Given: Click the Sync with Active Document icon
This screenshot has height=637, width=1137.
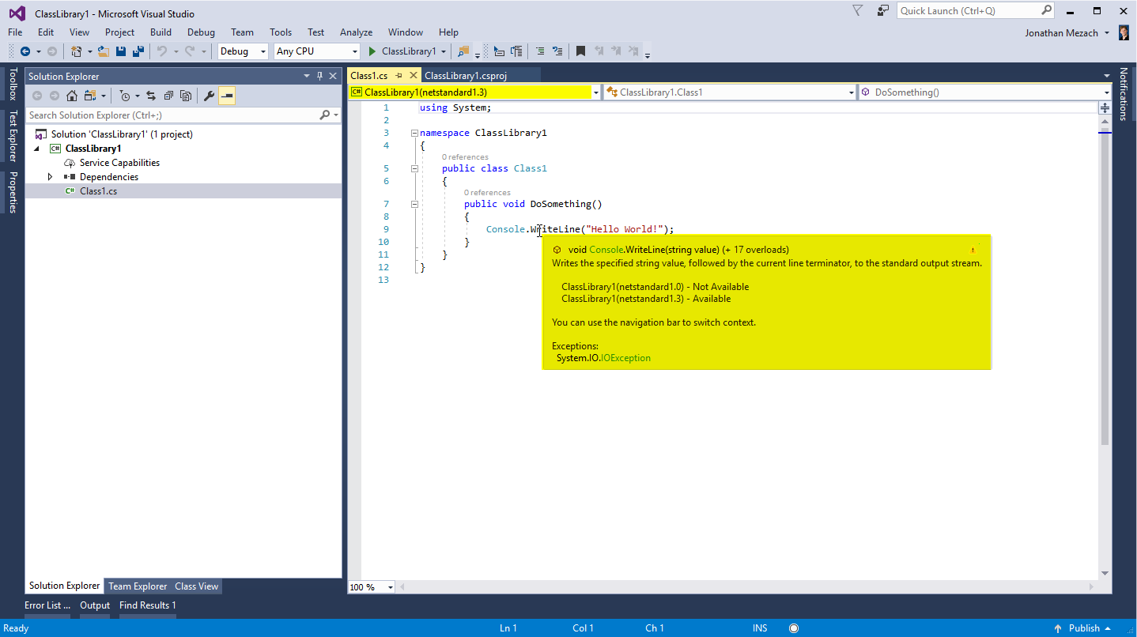Looking at the screenshot, I should (x=150, y=96).
